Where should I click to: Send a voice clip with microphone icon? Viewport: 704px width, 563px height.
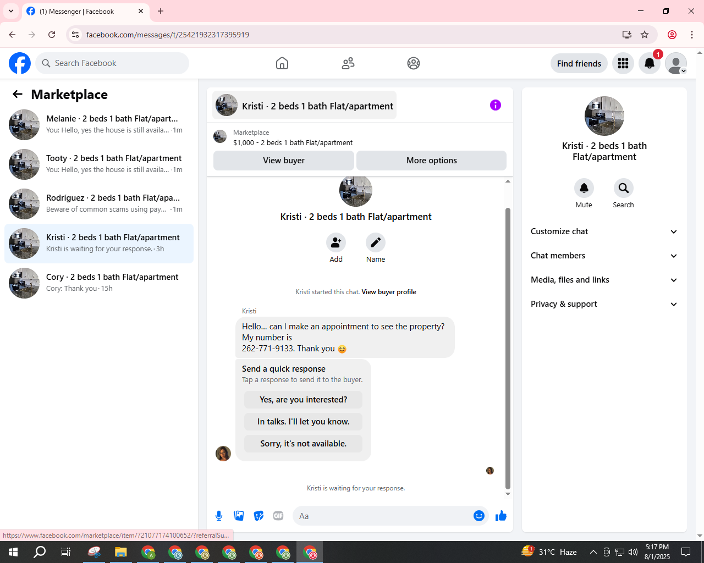click(219, 516)
